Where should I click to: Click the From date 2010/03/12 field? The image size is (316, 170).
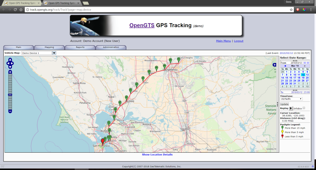[296, 63]
